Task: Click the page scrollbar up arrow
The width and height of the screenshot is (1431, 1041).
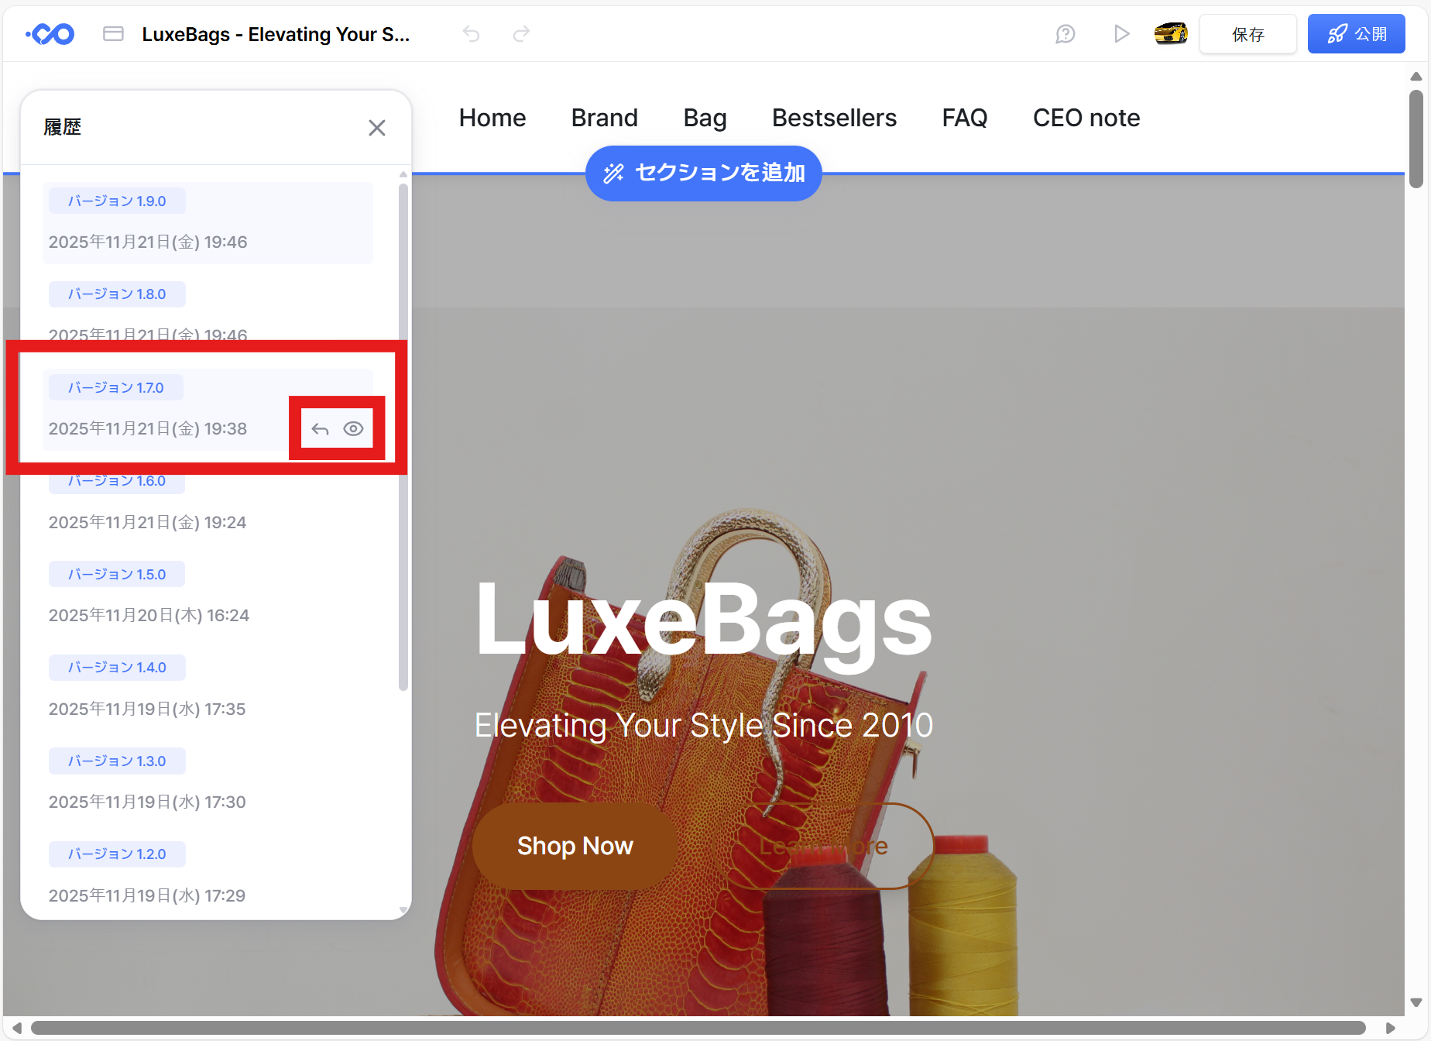Action: click(1416, 77)
